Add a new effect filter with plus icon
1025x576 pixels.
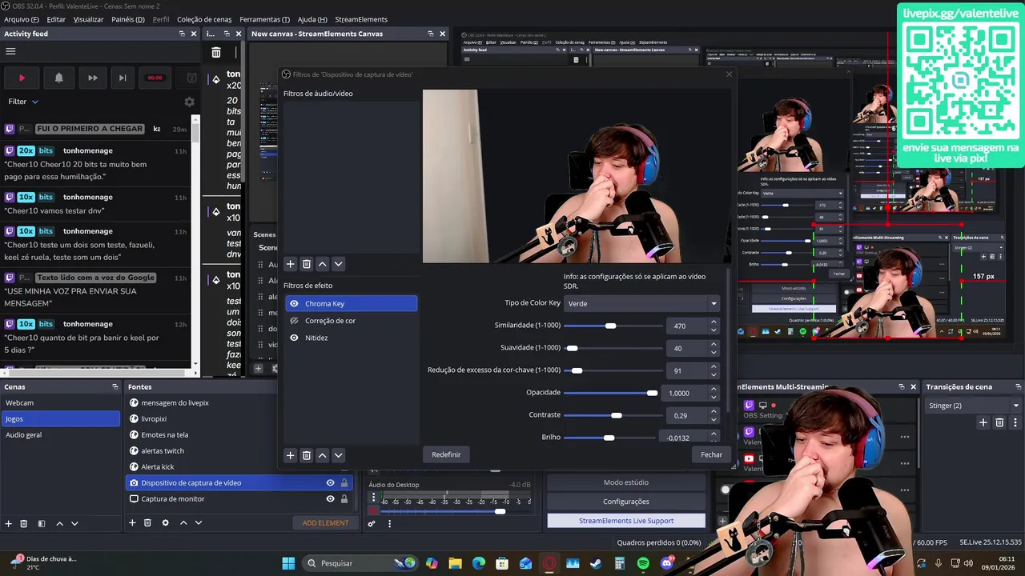[291, 455]
